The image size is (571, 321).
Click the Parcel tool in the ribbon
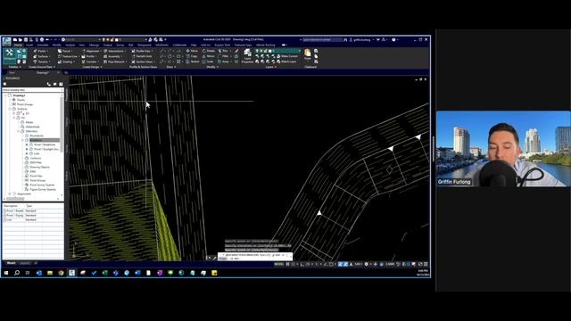(65, 51)
